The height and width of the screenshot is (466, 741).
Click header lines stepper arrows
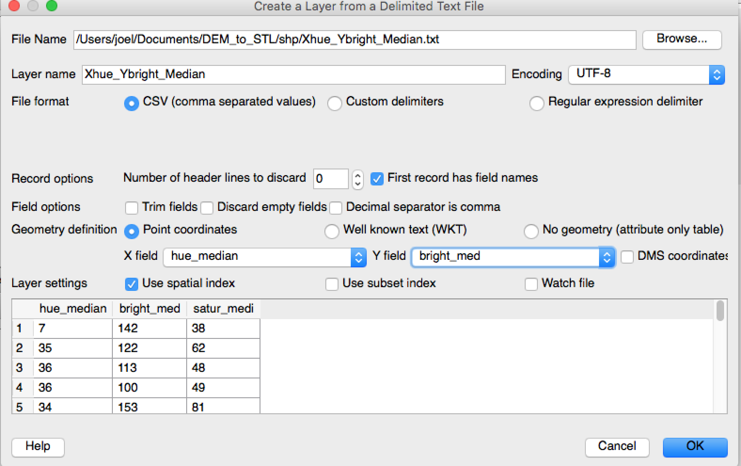click(358, 179)
